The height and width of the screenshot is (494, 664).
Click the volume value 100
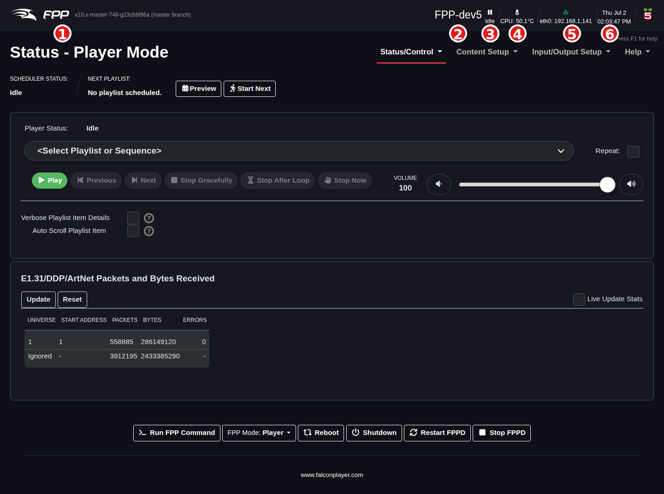(x=405, y=188)
